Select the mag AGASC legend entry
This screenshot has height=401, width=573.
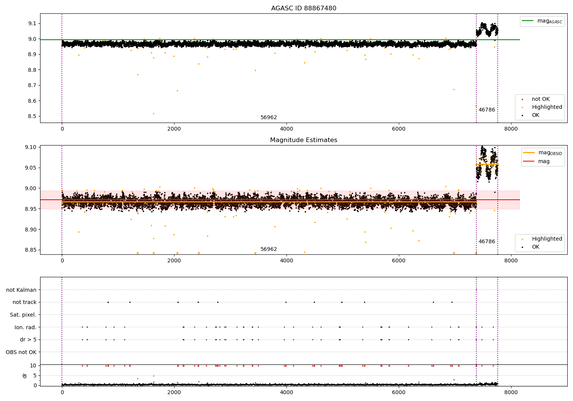click(542, 21)
